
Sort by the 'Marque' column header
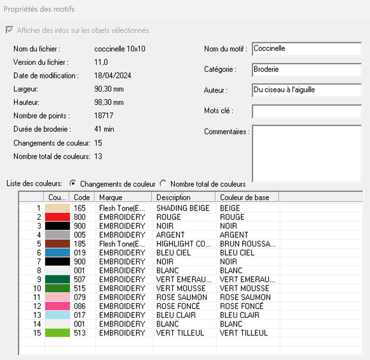pyautogui.click(x=123, y=197)
